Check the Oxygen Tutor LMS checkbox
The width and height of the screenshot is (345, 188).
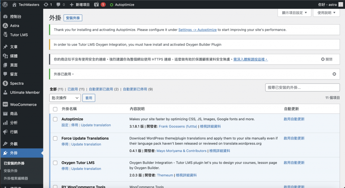click(55, 163)
